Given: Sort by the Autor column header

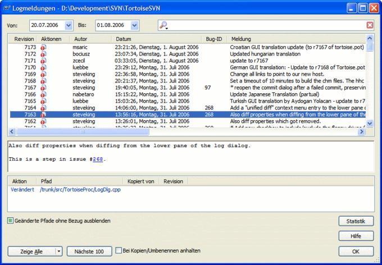Looking at the screenshot, I should tap(90, 39).
